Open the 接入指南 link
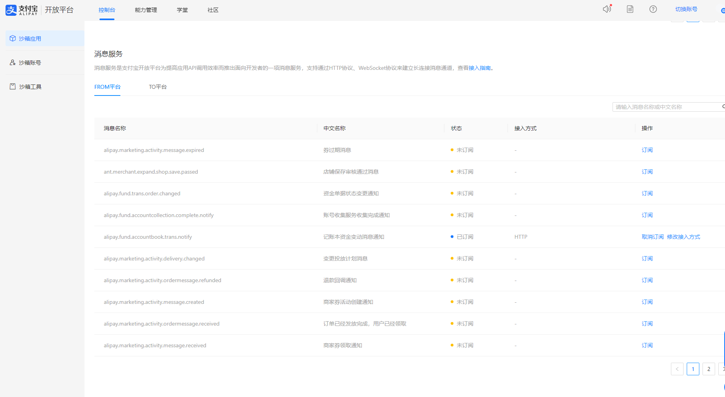Image resolution: width=725 pixels, height=397 pixels. (x=480, y=68)
